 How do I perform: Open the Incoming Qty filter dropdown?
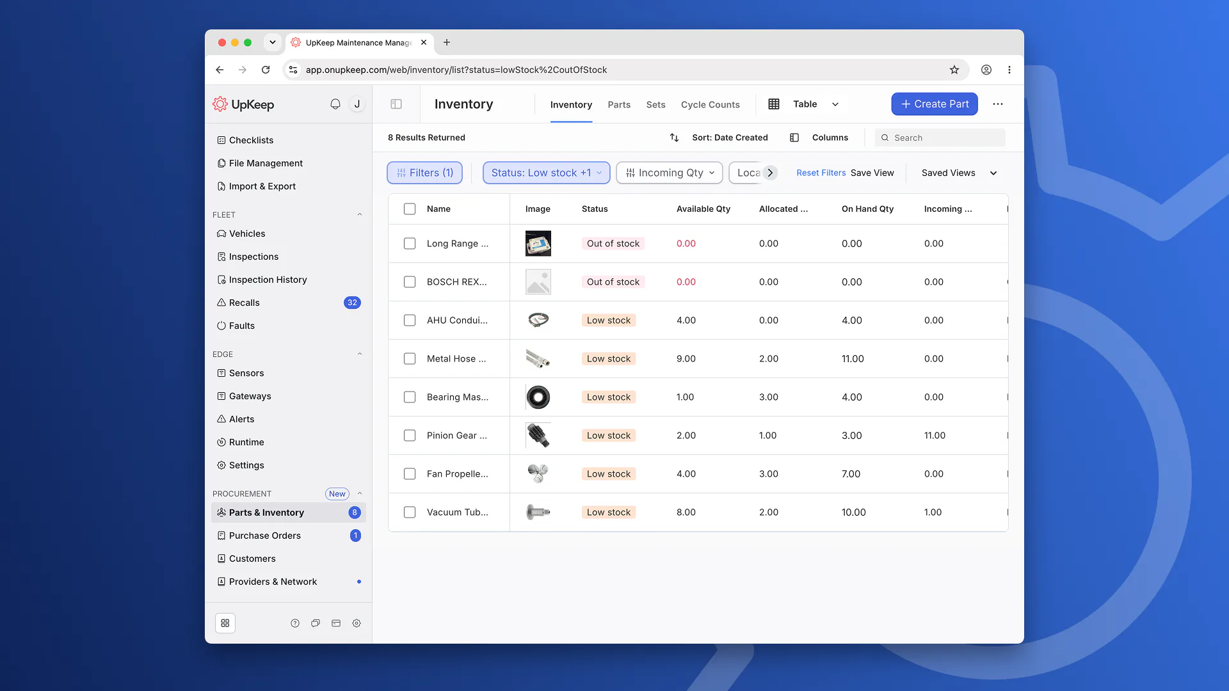click(670, 173)
